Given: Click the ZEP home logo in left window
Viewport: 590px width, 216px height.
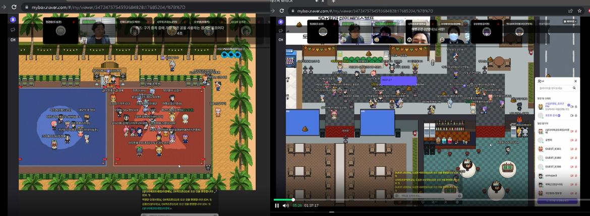Looking at the screenshot, I should pyautogui.click(x=13, y=19).
